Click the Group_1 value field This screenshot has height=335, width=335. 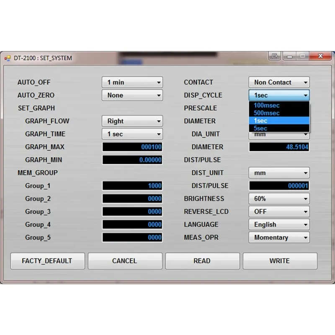point(132,186)
